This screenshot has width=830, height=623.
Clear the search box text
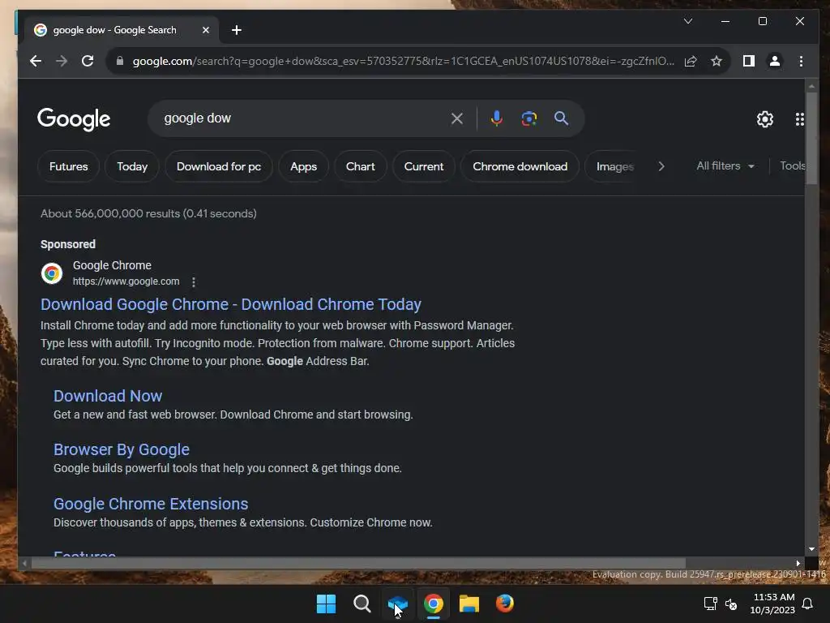tap(457, 118)
